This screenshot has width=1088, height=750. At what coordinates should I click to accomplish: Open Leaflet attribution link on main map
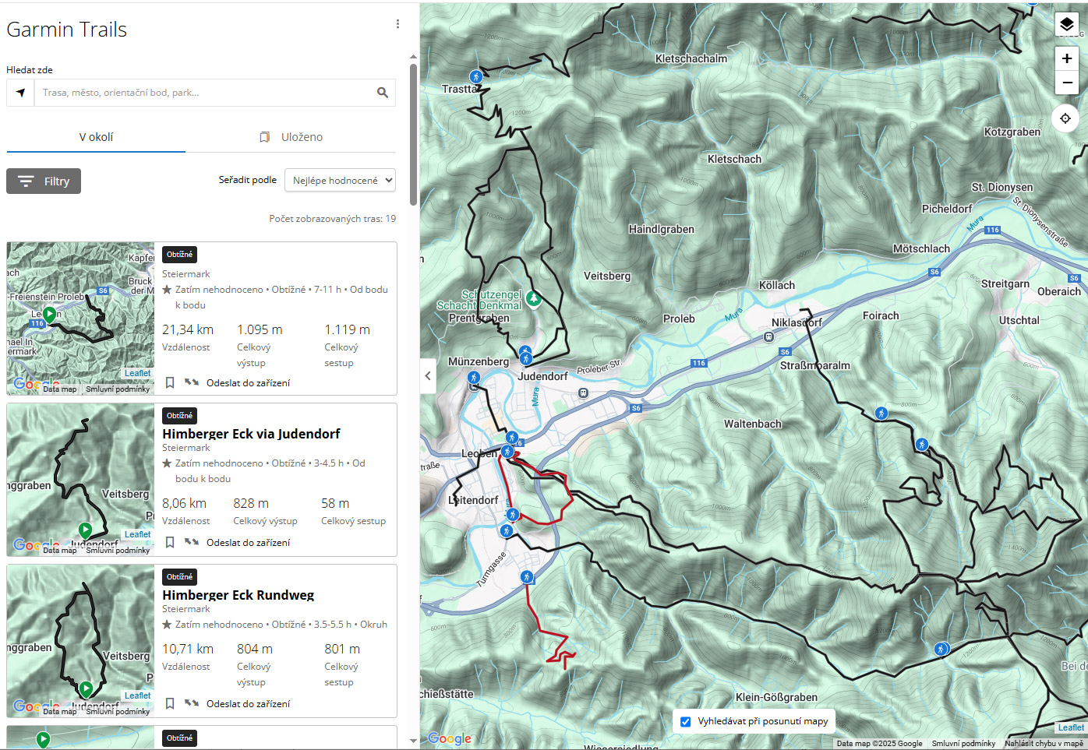point(1071,727)
